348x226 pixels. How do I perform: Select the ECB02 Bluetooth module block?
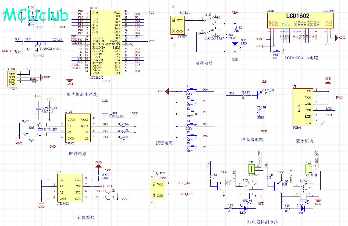pyautogui.click(x=303, y=107)
